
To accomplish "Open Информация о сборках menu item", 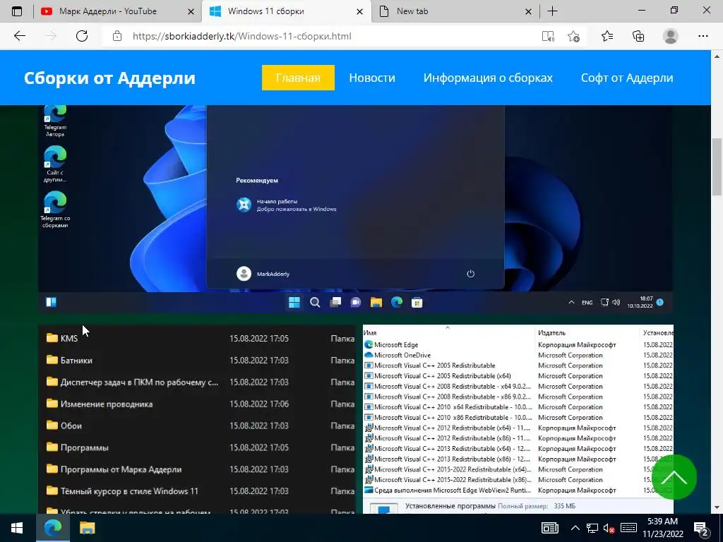I will coord(488,78).
